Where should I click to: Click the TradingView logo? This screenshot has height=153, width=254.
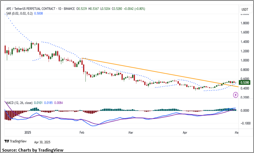coord(16,141)
